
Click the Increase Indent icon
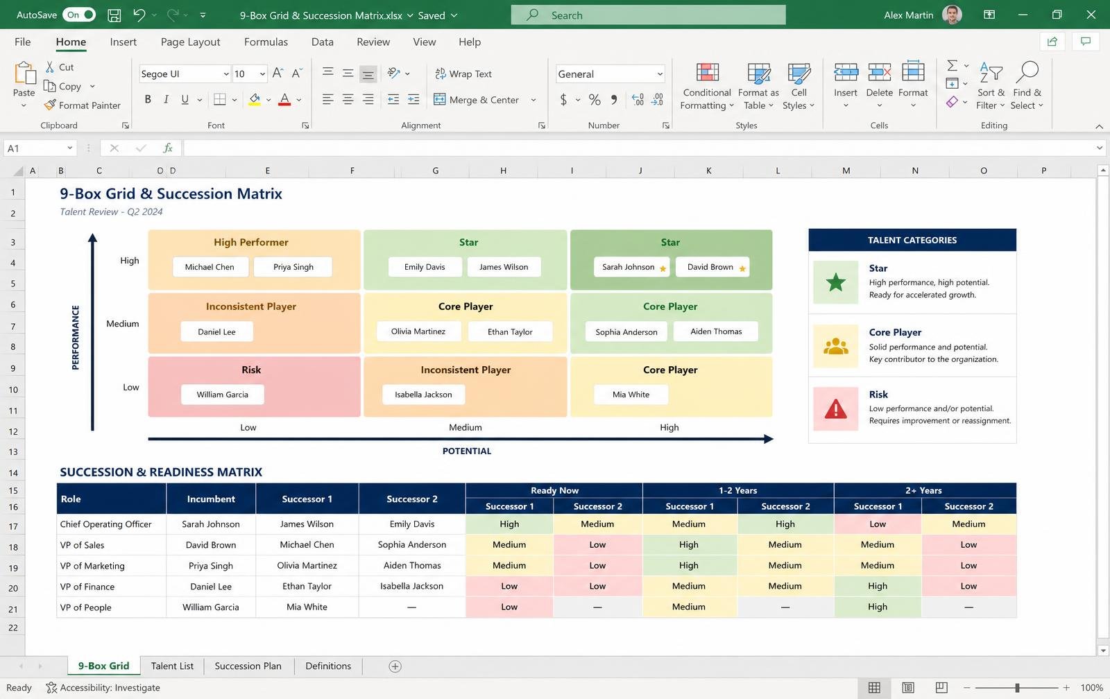(413, 99)
